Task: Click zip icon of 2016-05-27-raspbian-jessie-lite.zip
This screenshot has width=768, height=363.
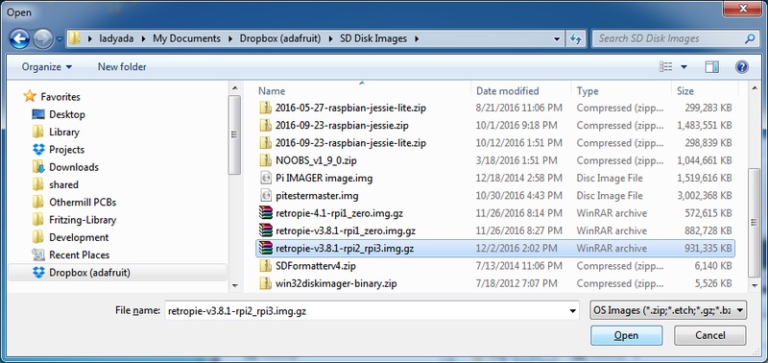Action: click(x=265, y=108)
